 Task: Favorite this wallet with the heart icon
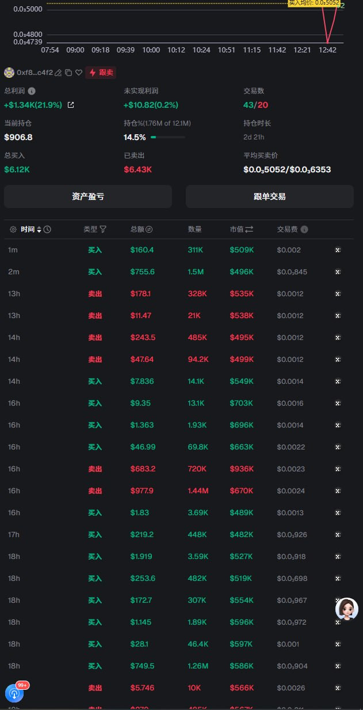(79, 73)
